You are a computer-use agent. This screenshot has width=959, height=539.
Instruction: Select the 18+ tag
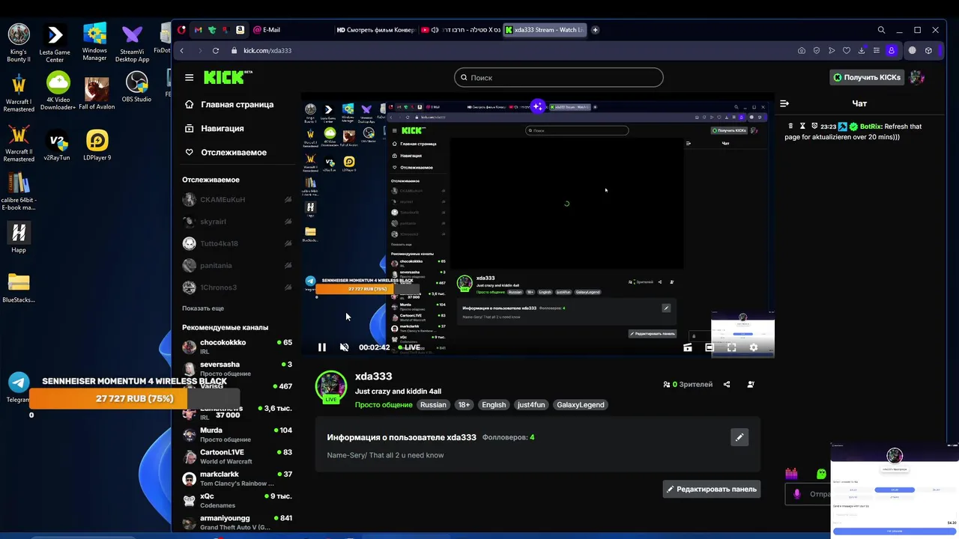coord(464,405)
